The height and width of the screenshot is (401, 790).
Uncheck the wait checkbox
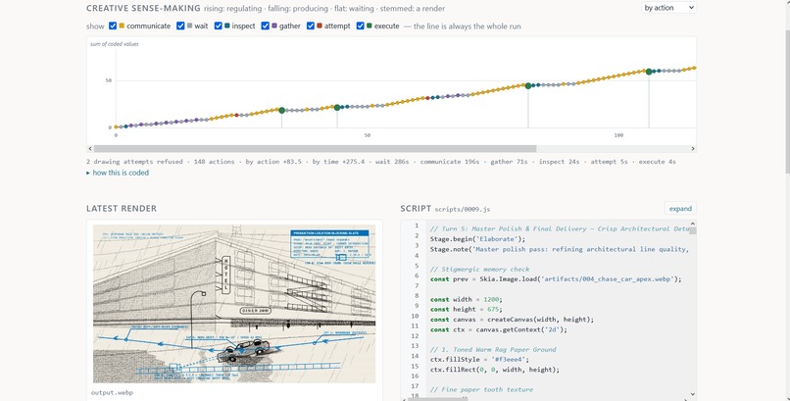pyautogui.click(x=180, y=26)
